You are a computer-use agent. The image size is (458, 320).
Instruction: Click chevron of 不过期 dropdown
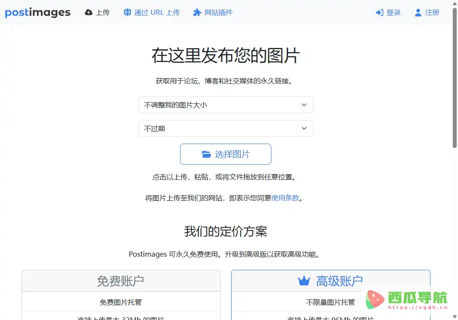pyautogui.click(x=304, y=128)
